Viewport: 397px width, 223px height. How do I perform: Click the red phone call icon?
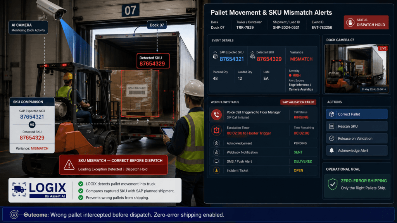click(216, 115)
